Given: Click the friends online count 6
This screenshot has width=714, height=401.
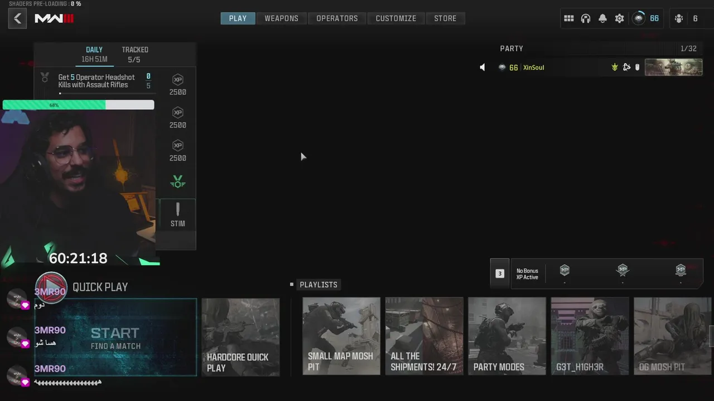Looking at the screenshot, I should (695, 18).
